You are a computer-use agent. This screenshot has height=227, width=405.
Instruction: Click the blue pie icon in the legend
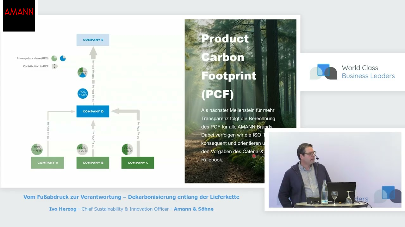[x=63, y=58]
